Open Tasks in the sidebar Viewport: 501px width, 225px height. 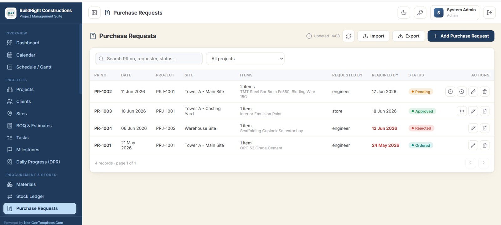click(x=40, y=138)
